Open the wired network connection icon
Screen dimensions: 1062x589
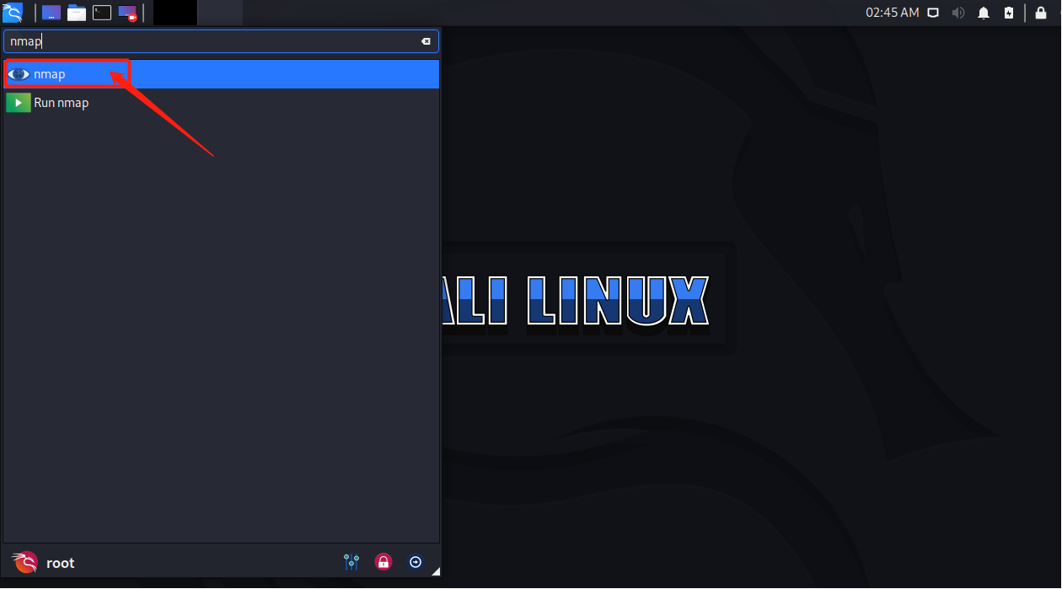click(x=933, y=13)
